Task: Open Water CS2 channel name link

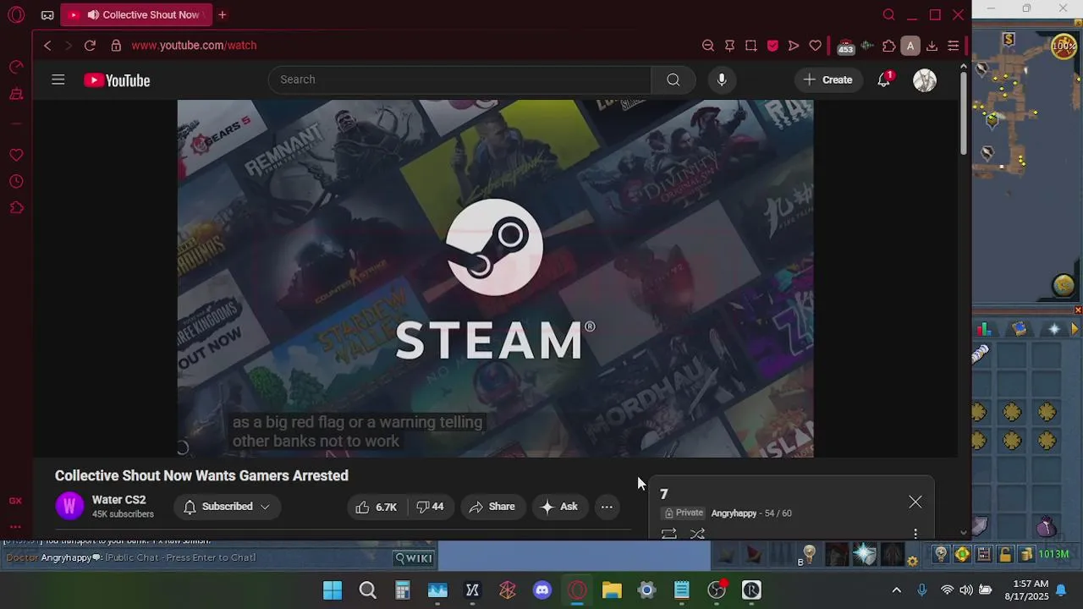Action: tap(119, 500)
